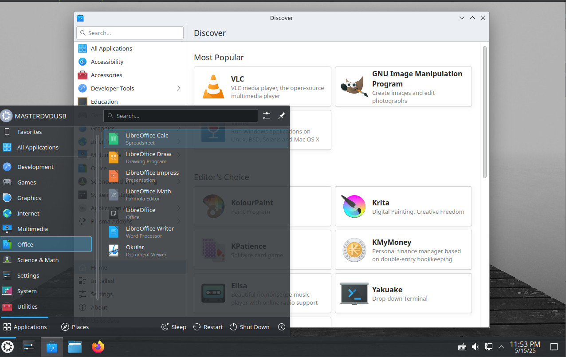This screenshot has width=566, height=357.
Task: Launch Firefox from the taskbar
Action: (x=98, y=347)
